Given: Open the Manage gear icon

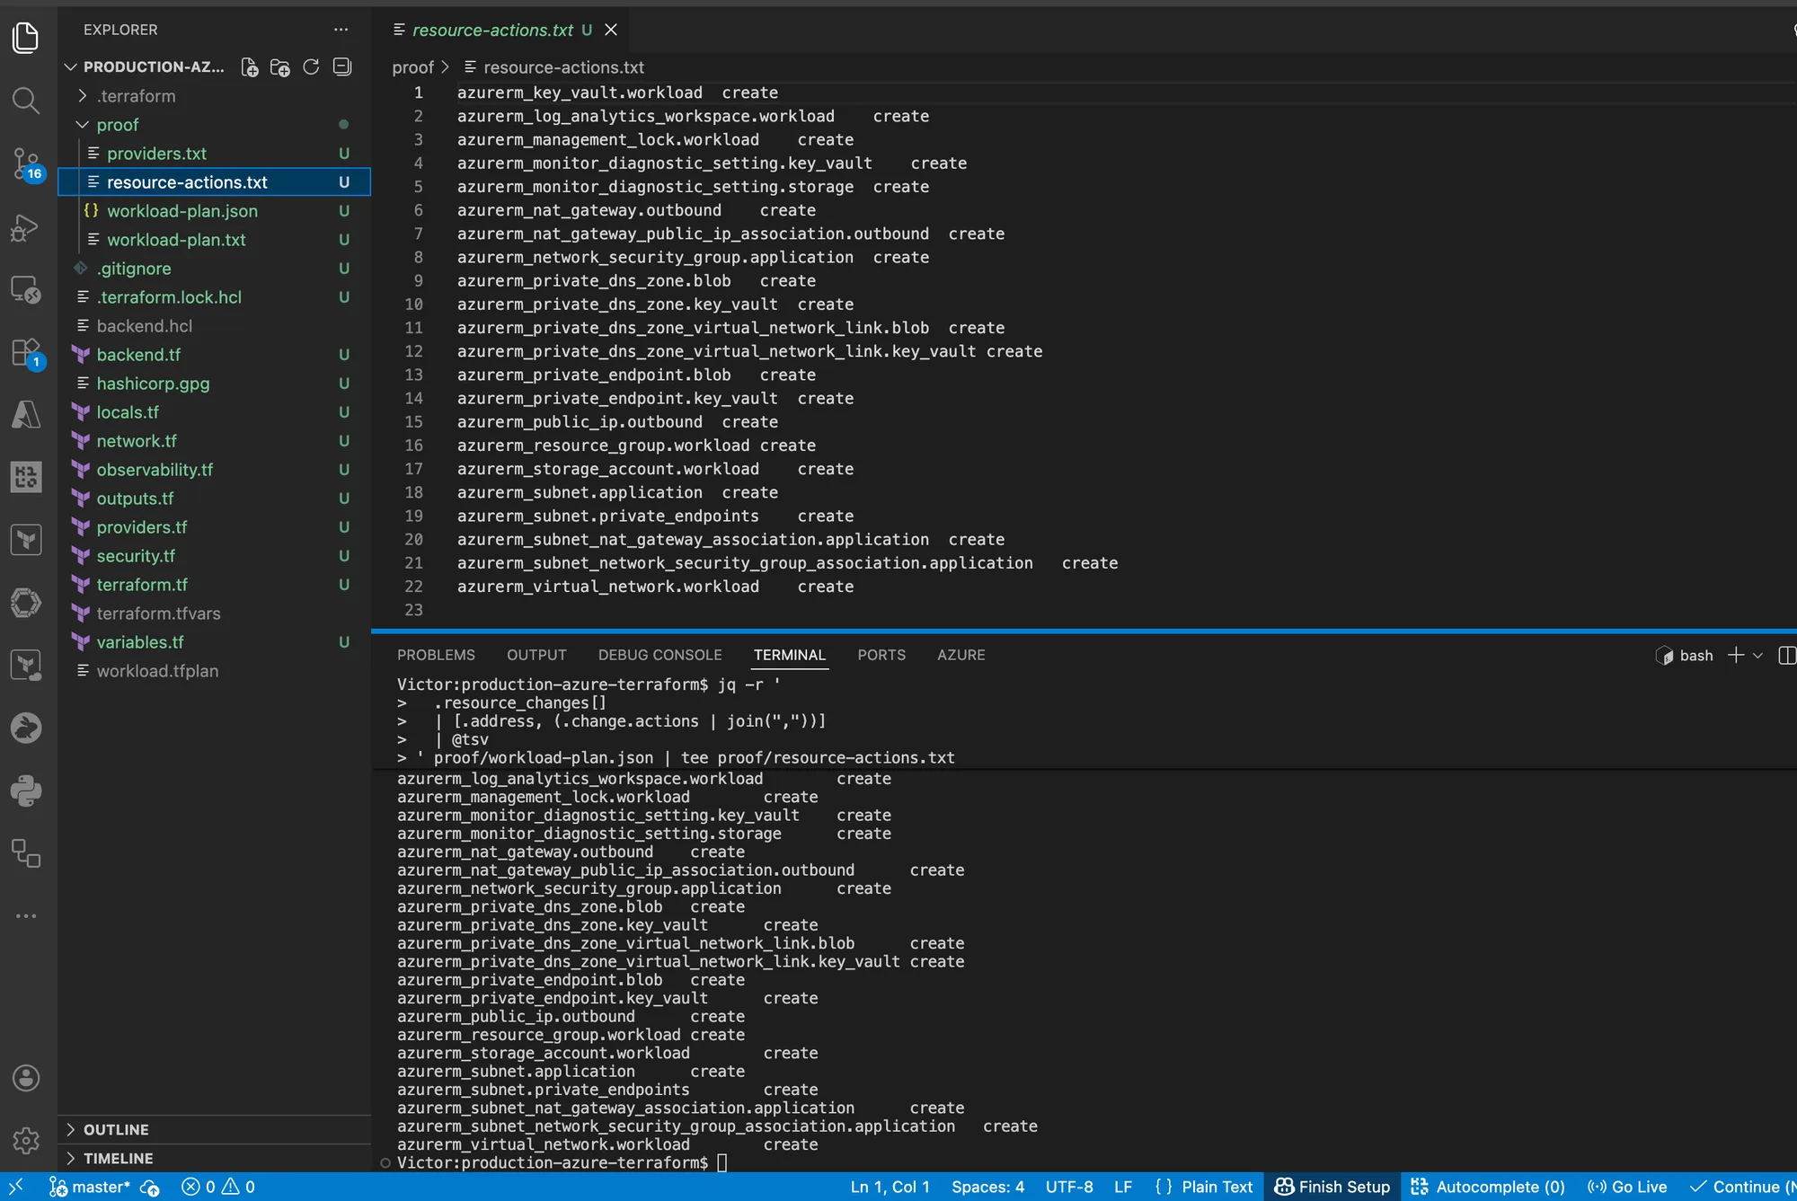Looking at the screenshot, I should pyautogui.click(x=26, y=1141).
